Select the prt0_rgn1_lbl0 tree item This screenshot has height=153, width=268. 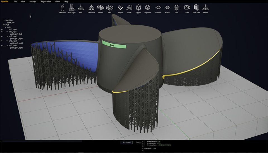[x=16, y=34]
